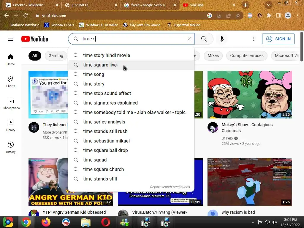Choose suggestion time squad
Screen dimensions: 304x228
[x=131, y=160]
